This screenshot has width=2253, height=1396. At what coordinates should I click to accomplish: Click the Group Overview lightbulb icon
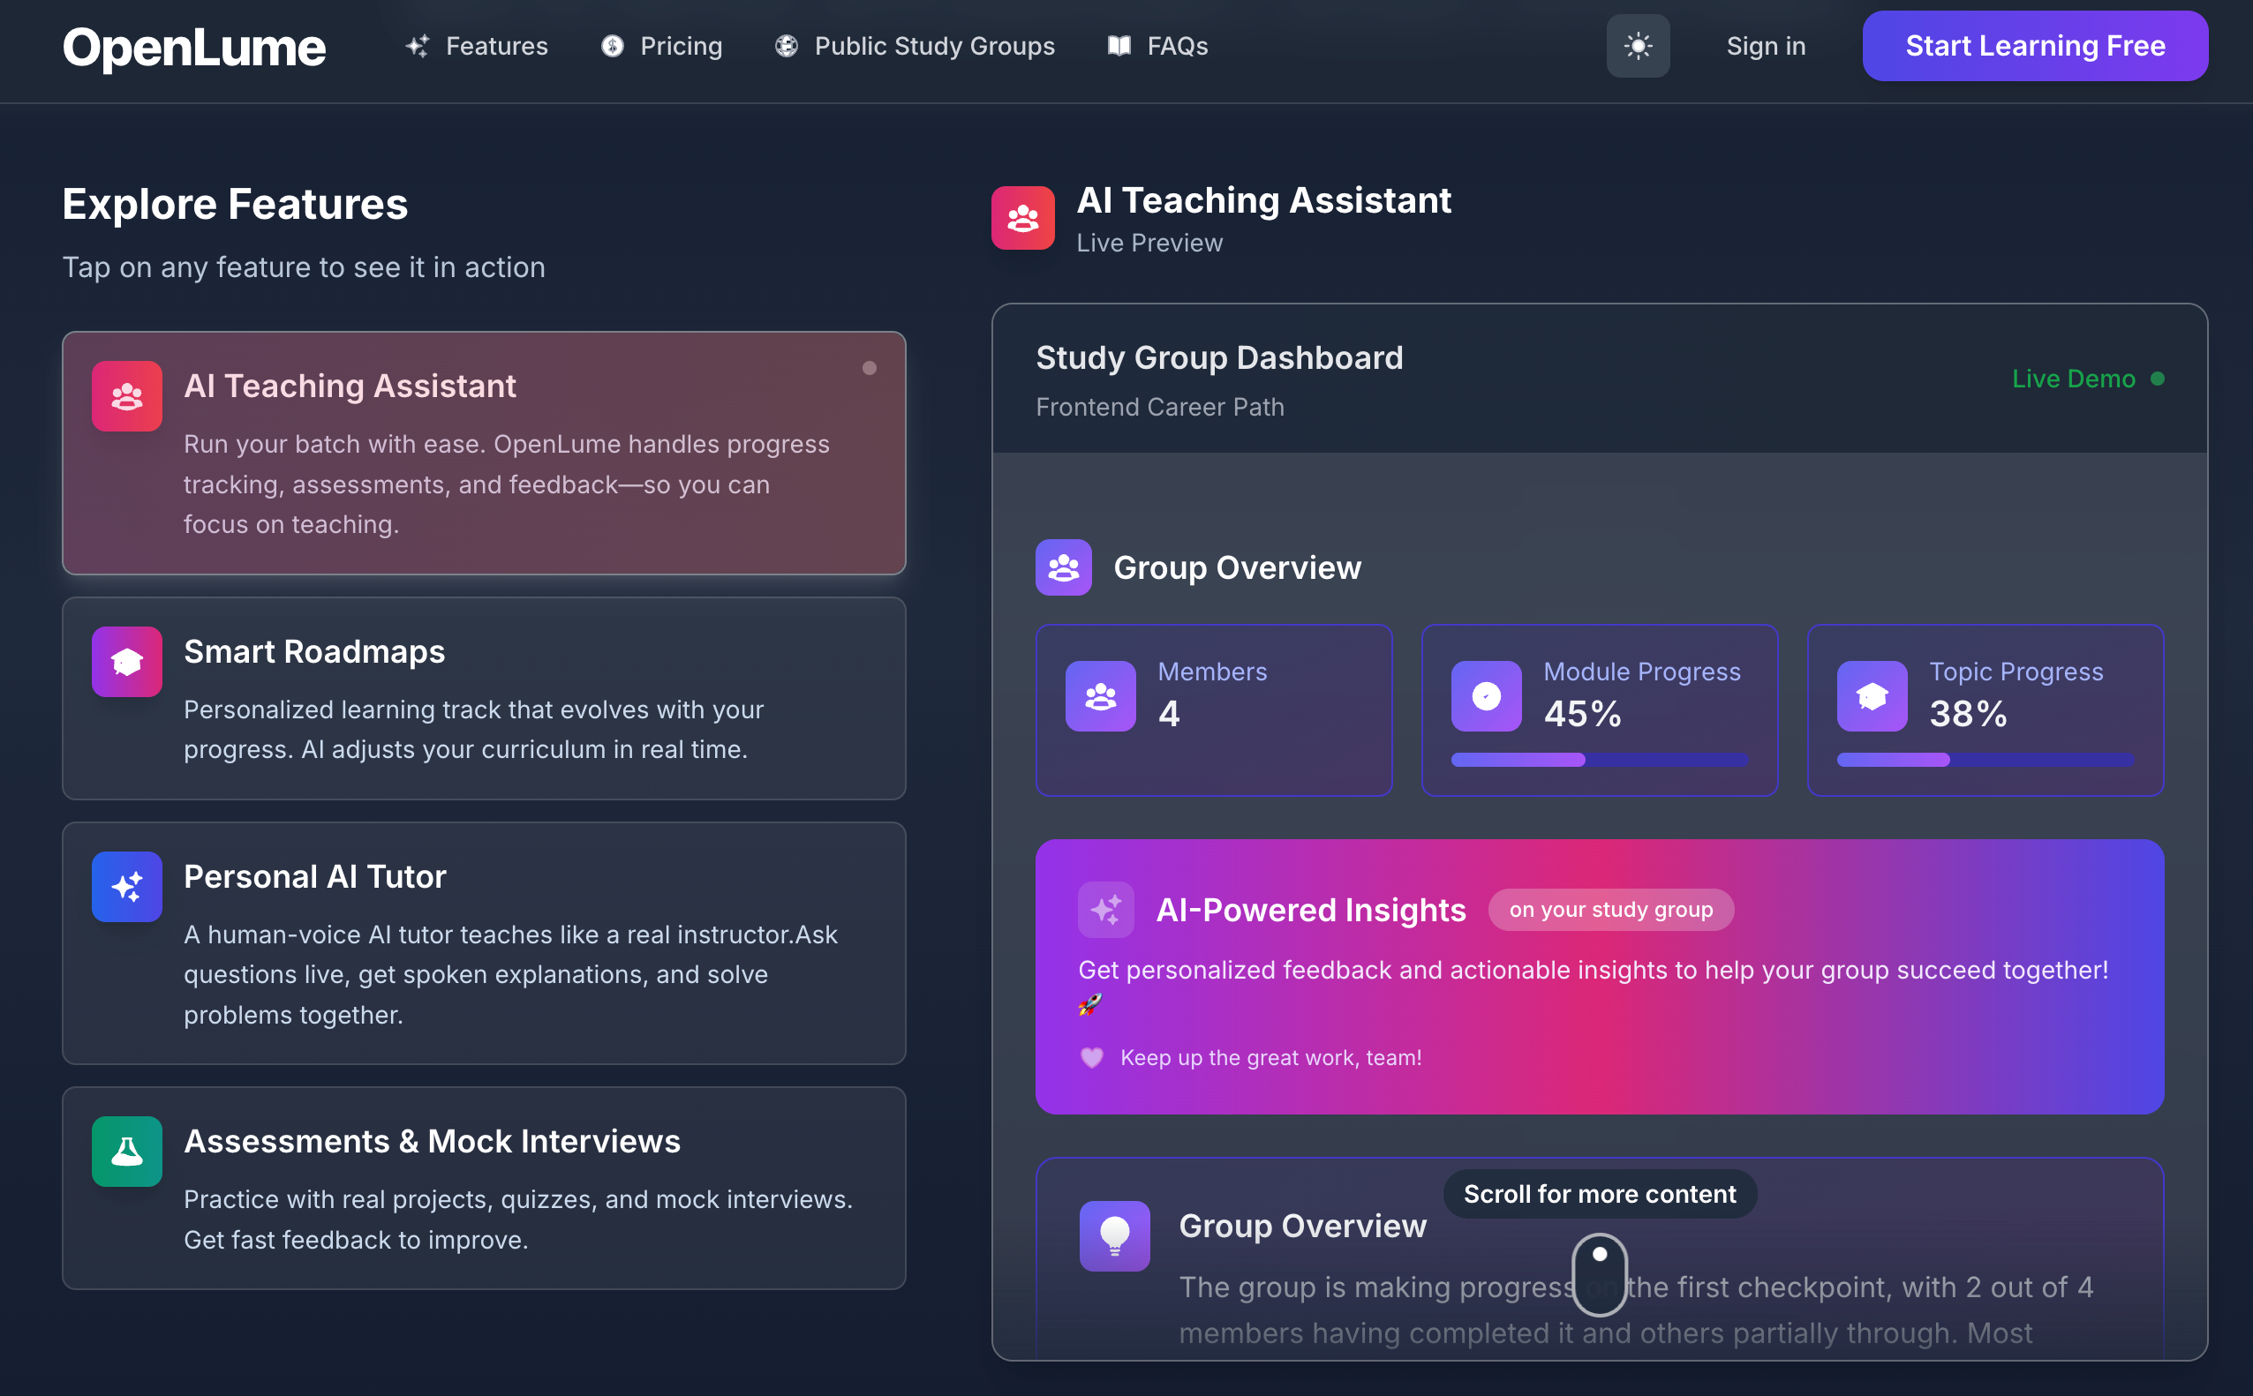tap(1114, 1235)
